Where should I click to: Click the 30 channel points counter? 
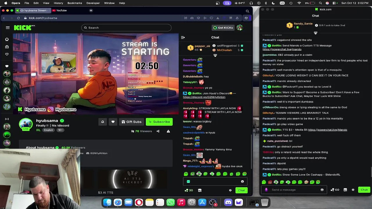pyautogui.click(x=189, y=190)
